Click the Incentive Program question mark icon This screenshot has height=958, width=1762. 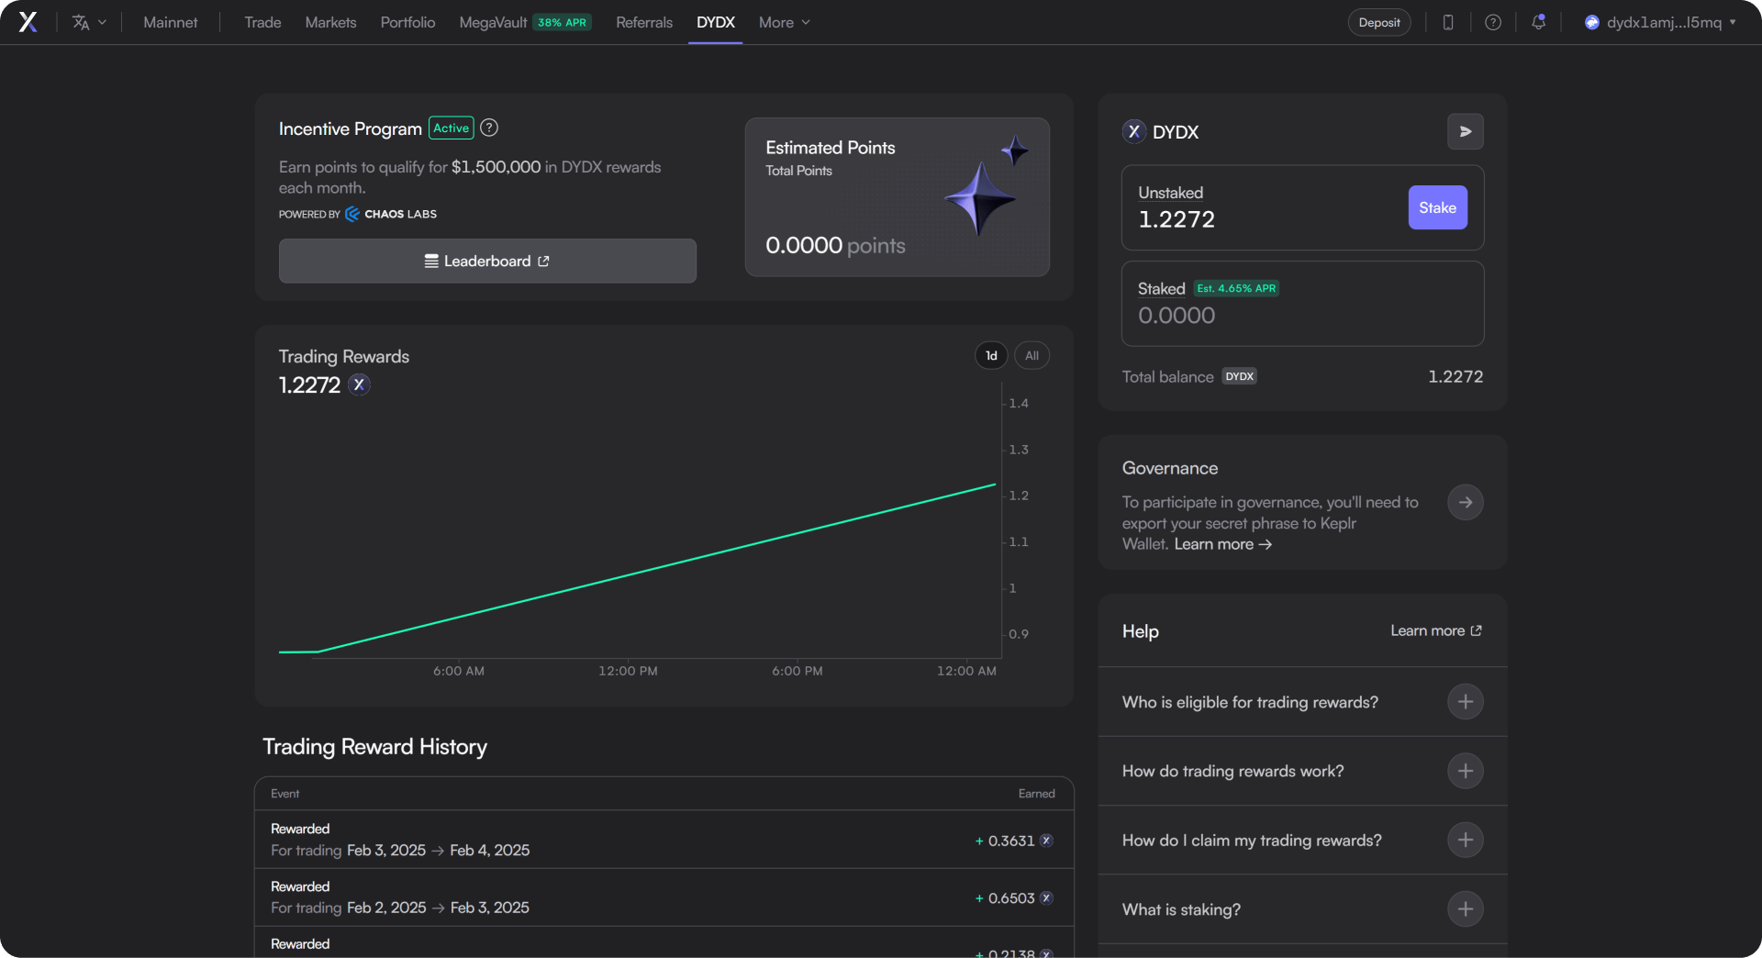click(x=488, y=128)
